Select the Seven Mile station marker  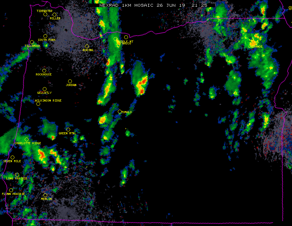pos(12,157)
